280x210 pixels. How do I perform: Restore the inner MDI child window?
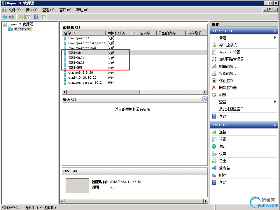(x=270, y=10)
